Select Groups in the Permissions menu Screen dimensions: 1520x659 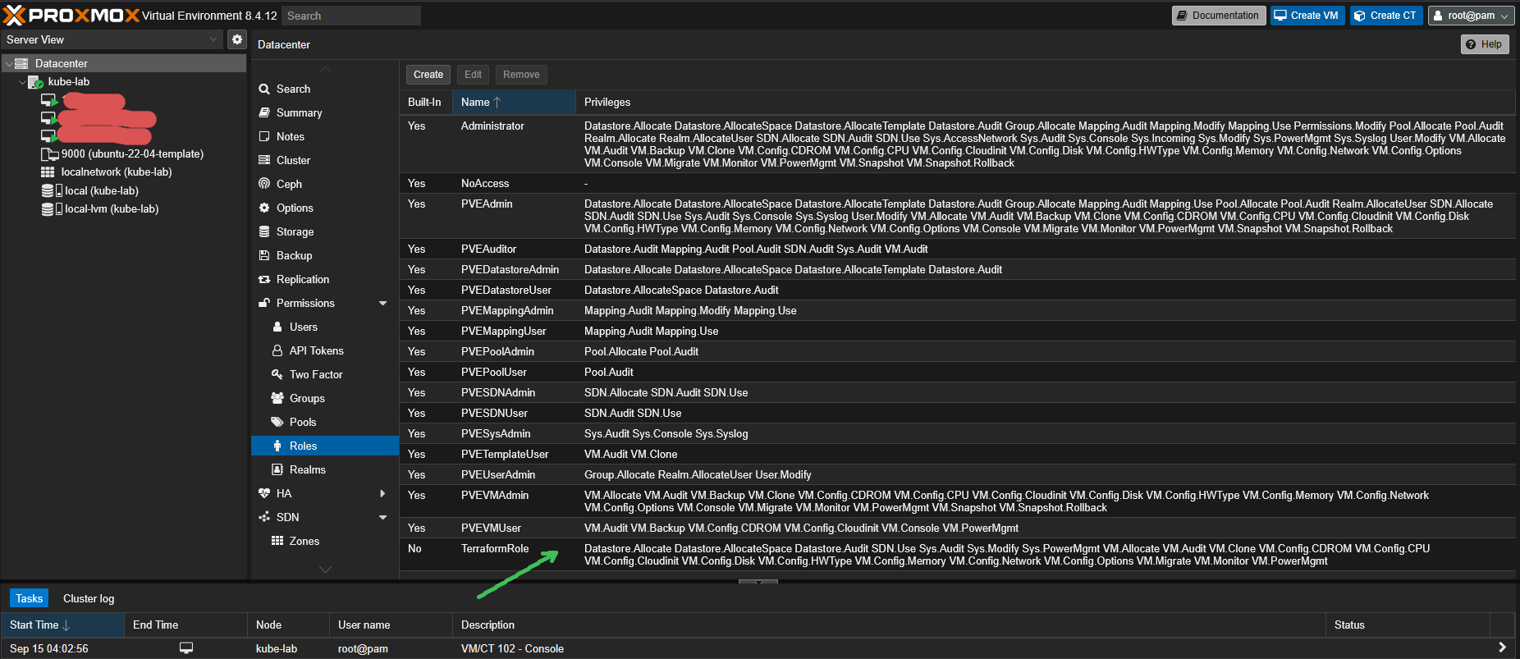(307, 398)
